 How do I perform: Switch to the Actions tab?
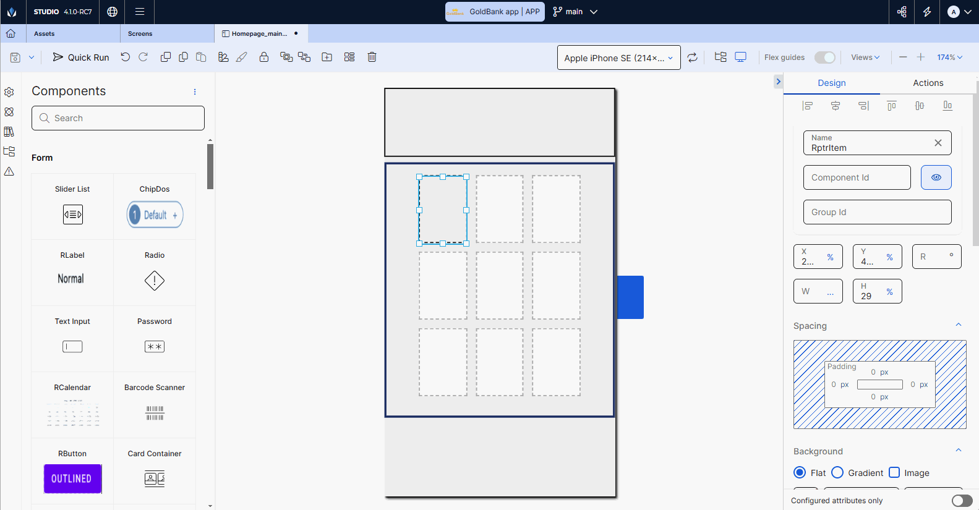coord(928,83)
